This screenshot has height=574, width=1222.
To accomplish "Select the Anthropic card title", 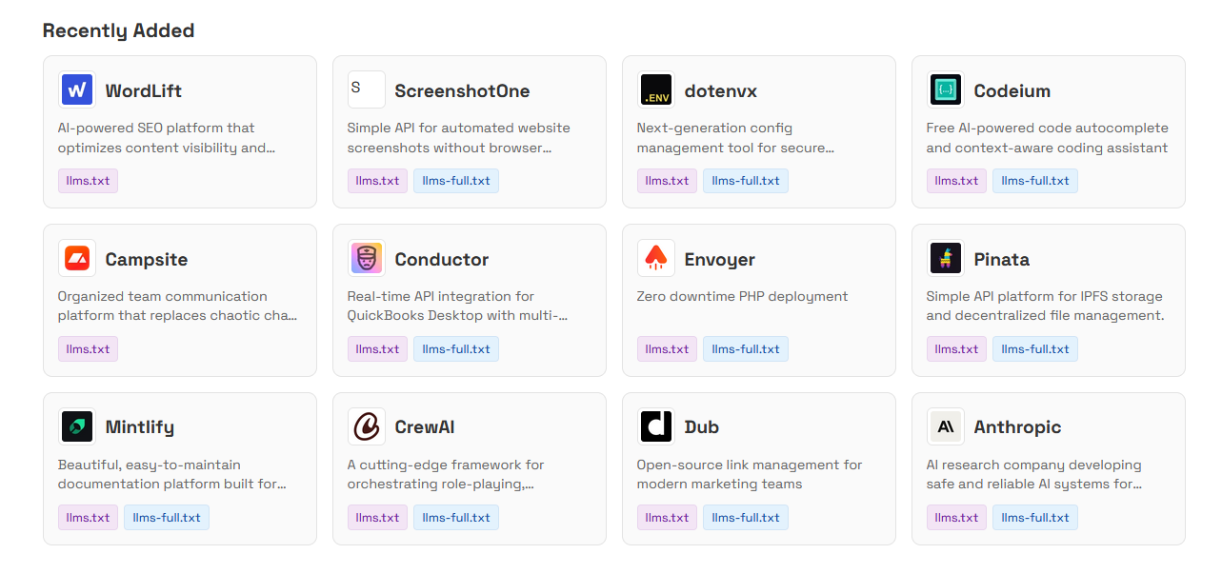I will 1017,428.
